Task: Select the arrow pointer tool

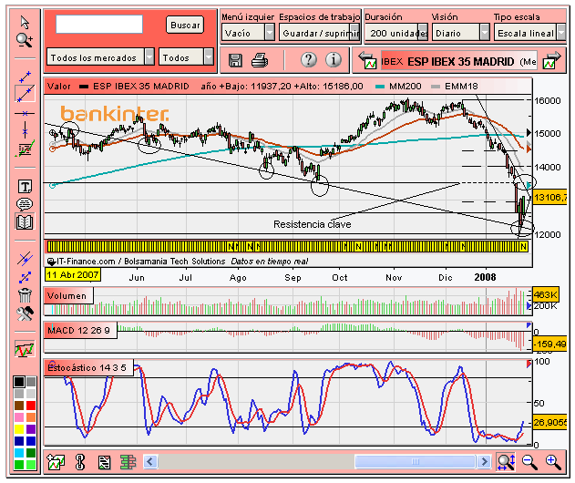Action: 25,22
